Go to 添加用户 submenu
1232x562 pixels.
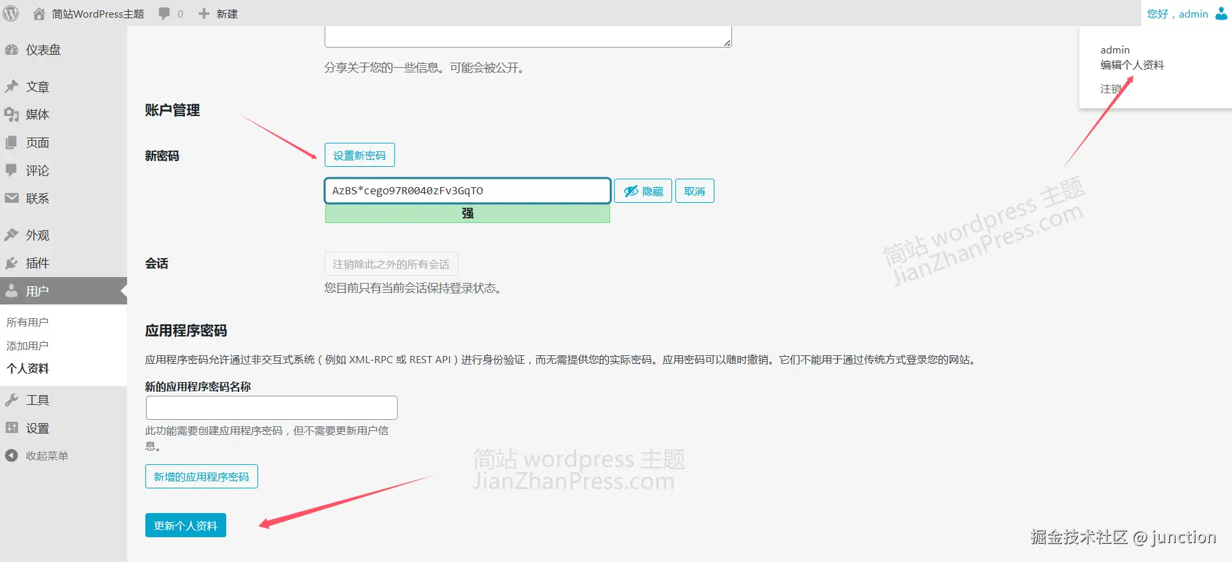[x=27, y=346]
